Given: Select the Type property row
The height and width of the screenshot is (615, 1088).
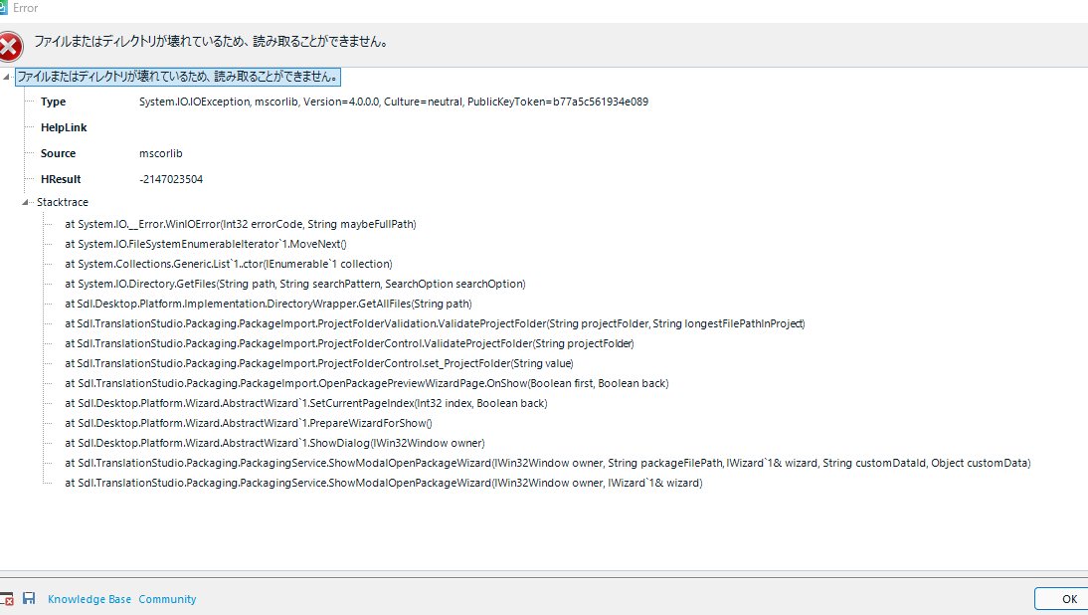Looking at the screenshot, I should (x=53, y=102).
